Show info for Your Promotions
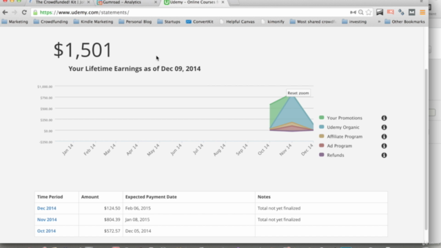This screenshot has height=248, width=441. click(x=384, y=118)
